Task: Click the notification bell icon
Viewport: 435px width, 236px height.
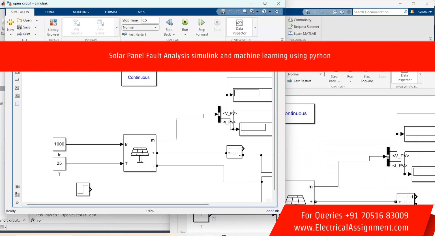Action: [412, 12]
